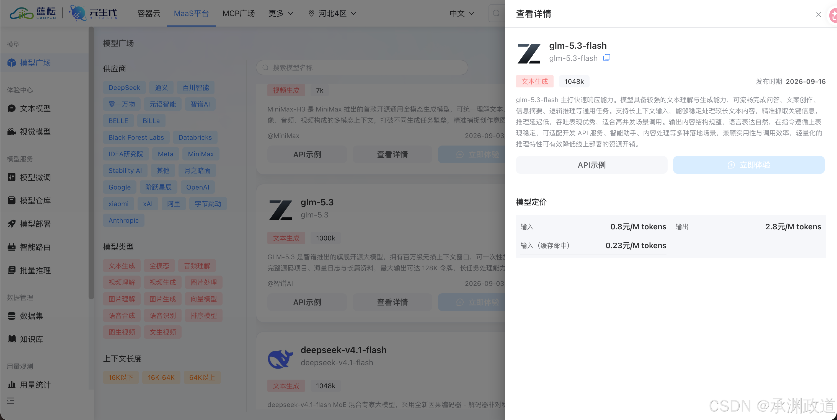Select the 文生视频 type filter
837x420 pixels.
click(162, 332)
